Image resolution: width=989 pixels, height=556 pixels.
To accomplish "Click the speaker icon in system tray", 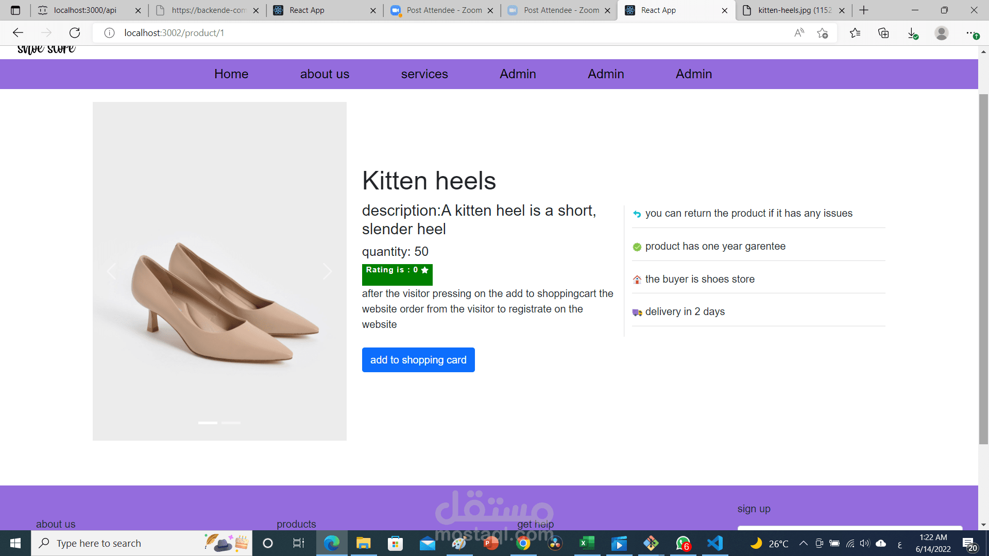I will point(864,543).
